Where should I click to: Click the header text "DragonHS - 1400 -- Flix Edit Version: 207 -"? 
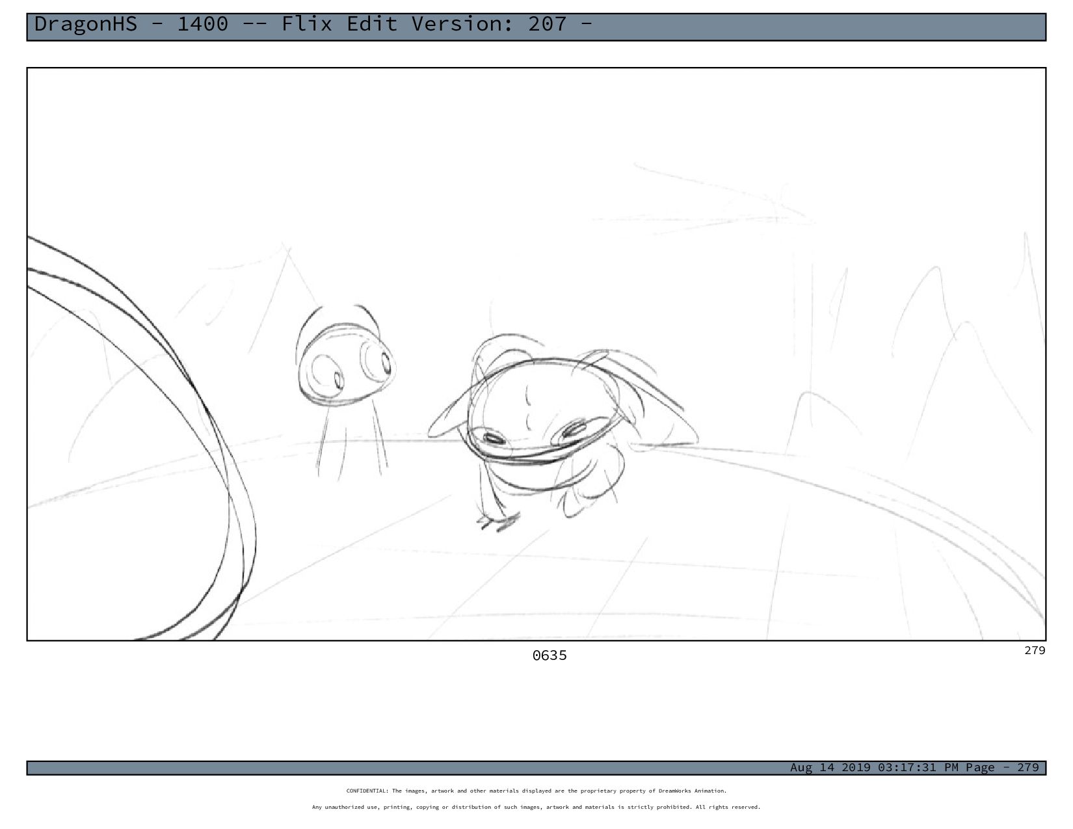click(313, 25)
